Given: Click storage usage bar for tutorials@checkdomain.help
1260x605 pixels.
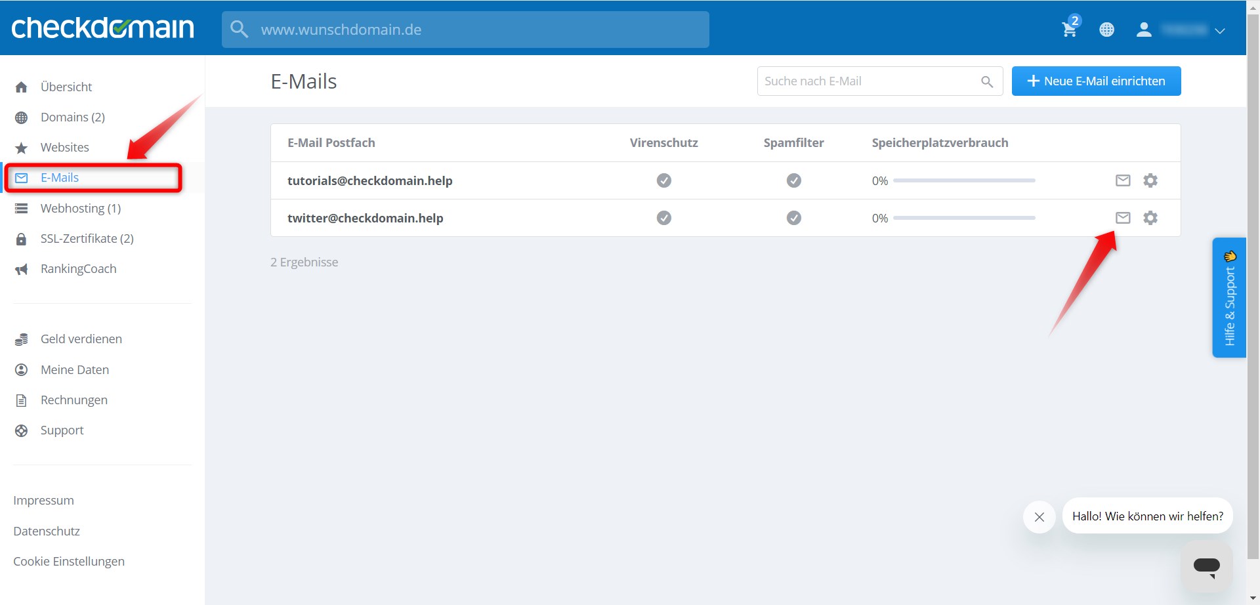Looking at the screenshot, I should pos(964,180).
